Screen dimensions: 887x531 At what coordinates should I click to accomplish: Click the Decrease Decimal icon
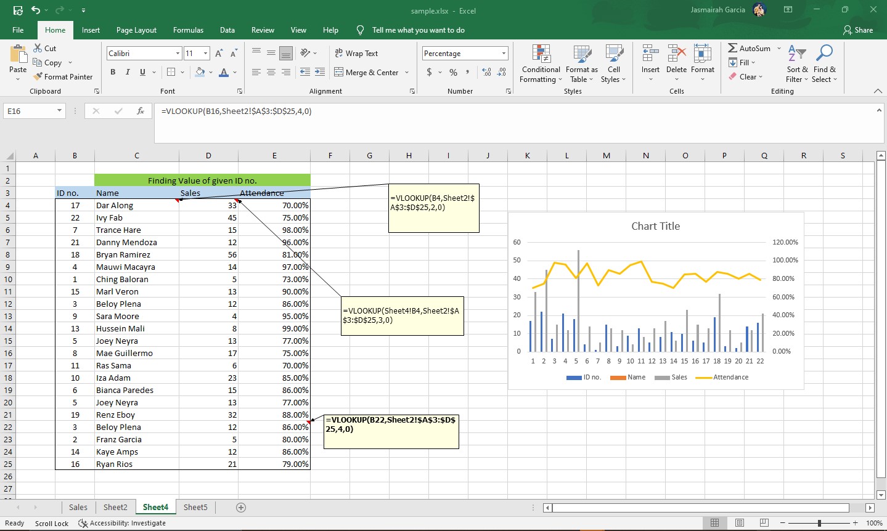502,72
